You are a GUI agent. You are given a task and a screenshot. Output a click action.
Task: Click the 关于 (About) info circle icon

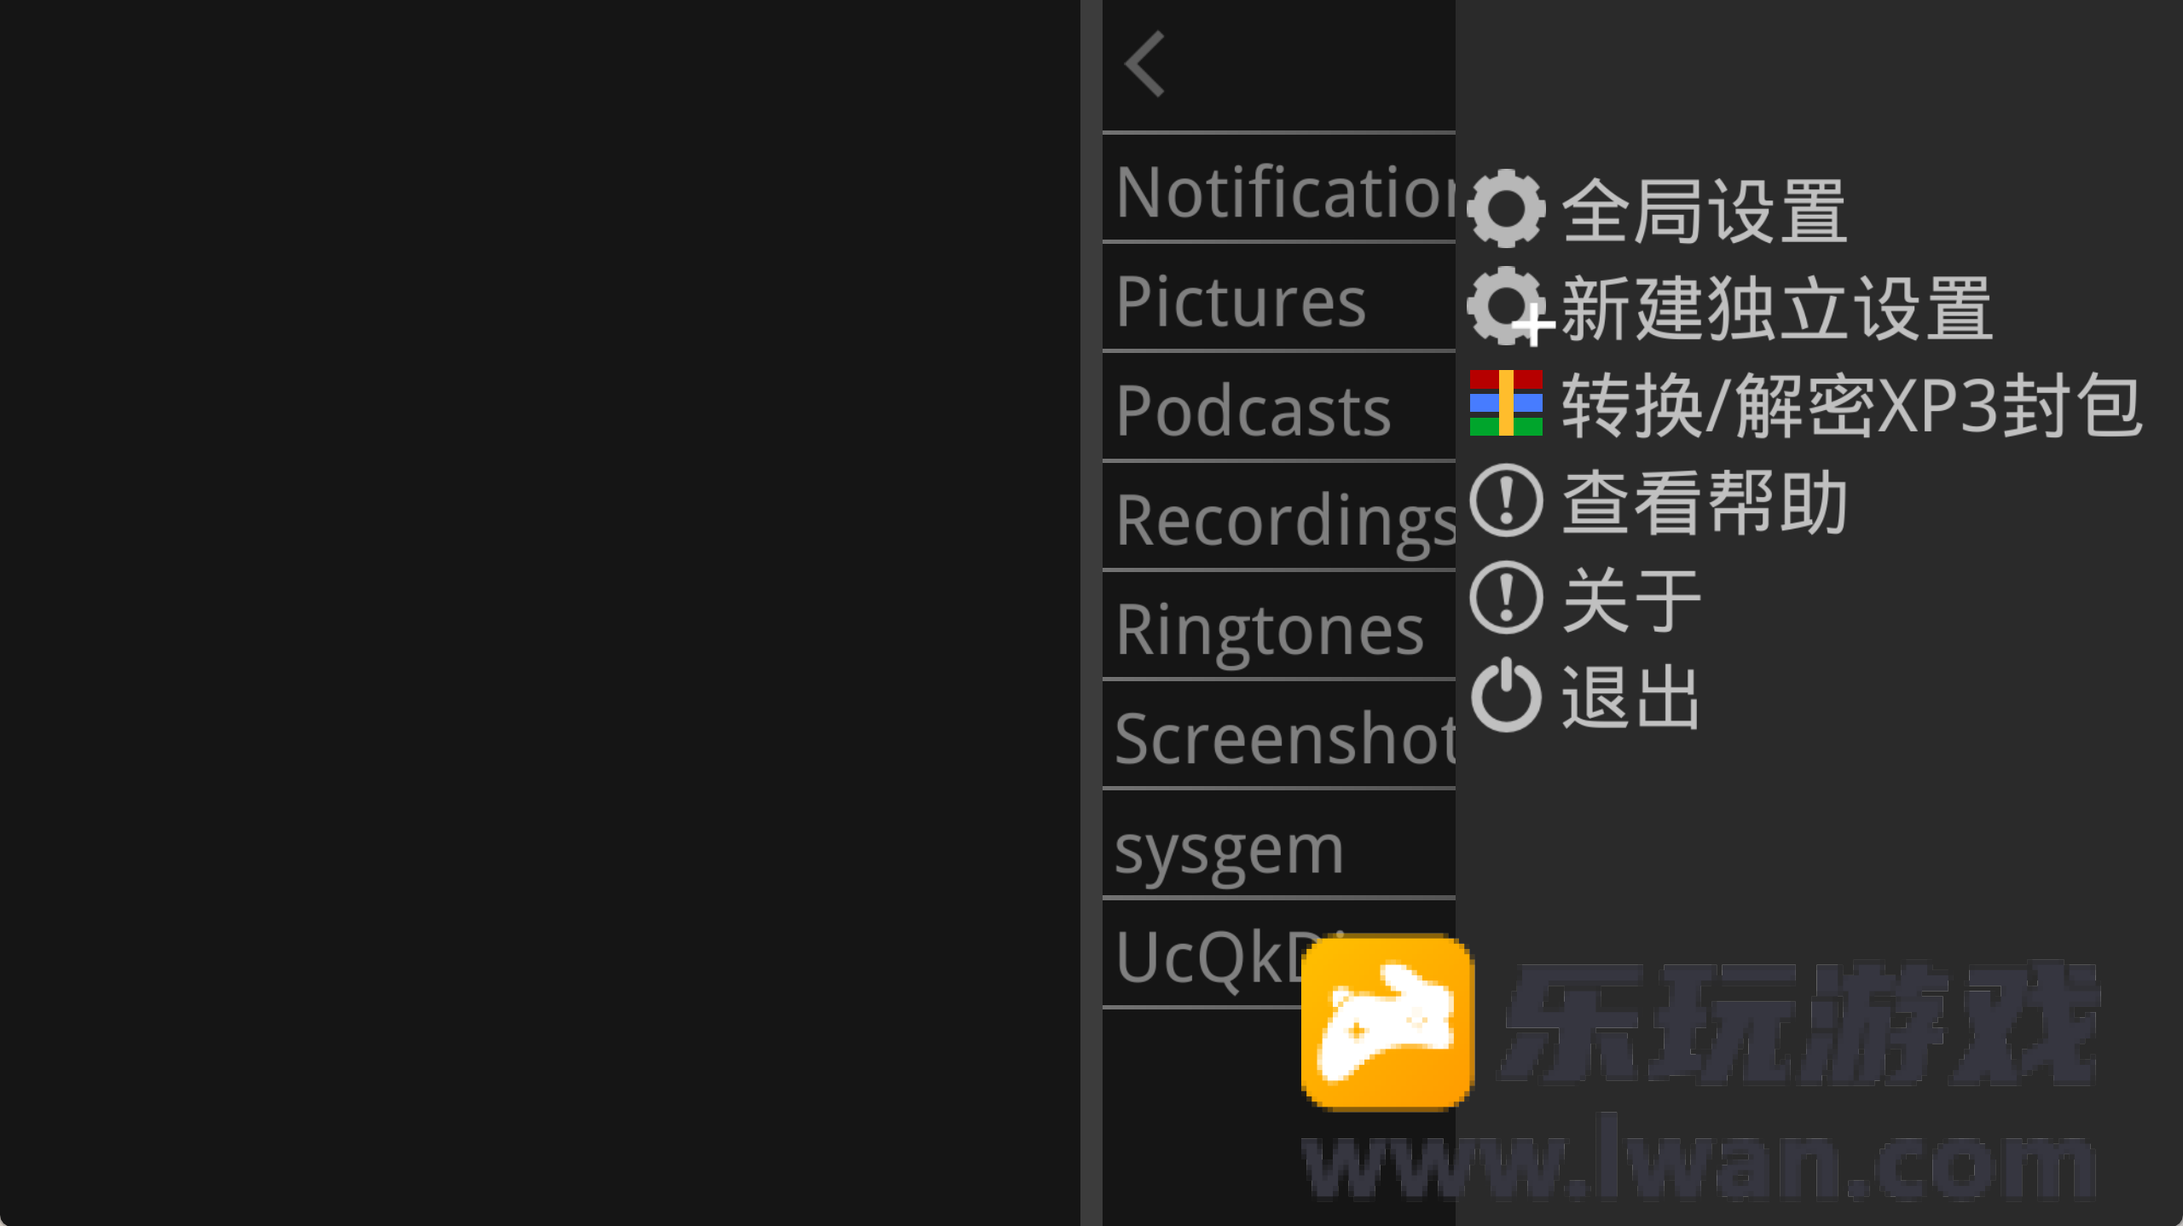point(1504,597)
